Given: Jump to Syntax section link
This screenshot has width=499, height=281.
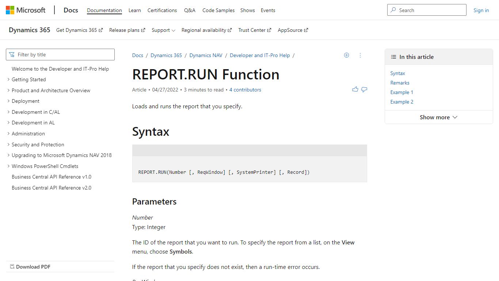Looking at the screenshot, I should (x=397, y=73).
